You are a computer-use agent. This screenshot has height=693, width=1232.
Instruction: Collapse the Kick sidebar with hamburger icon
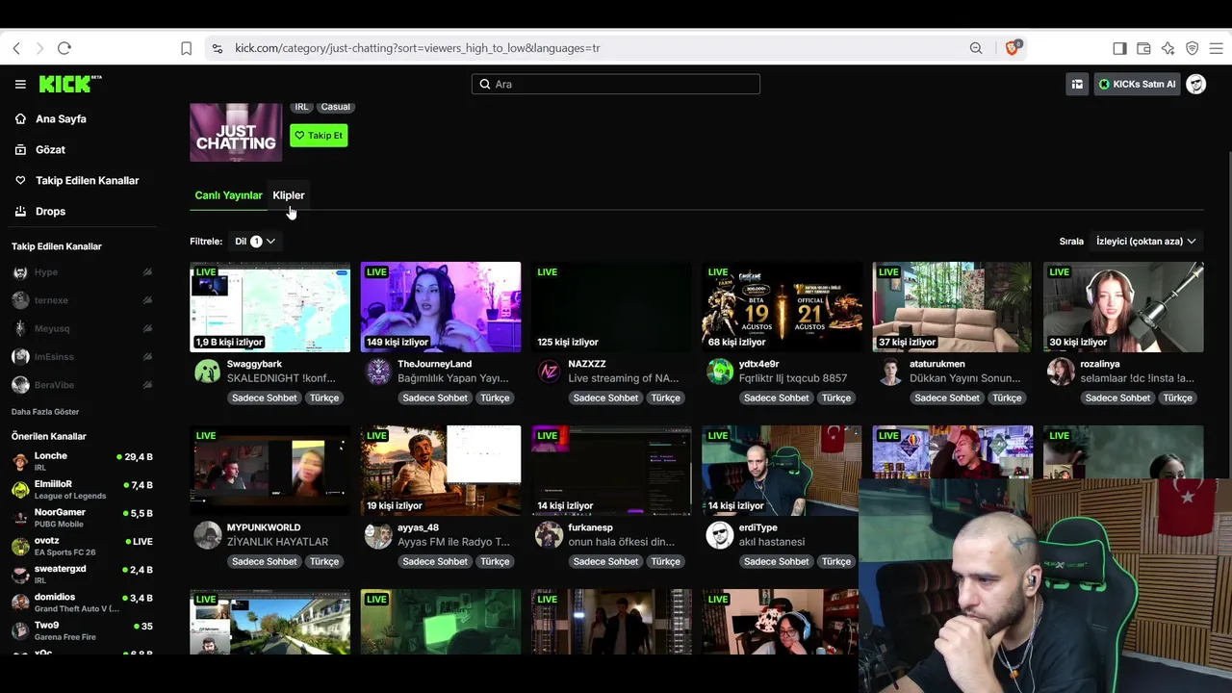click(20, 84)
